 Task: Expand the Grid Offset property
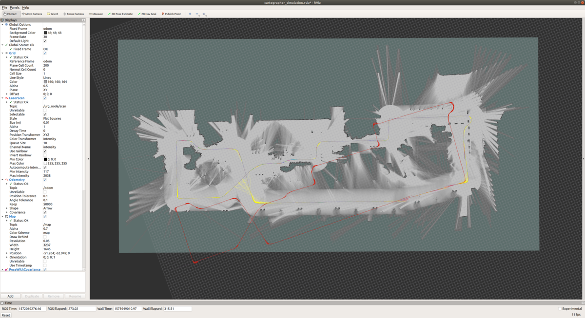click(7, 94)
